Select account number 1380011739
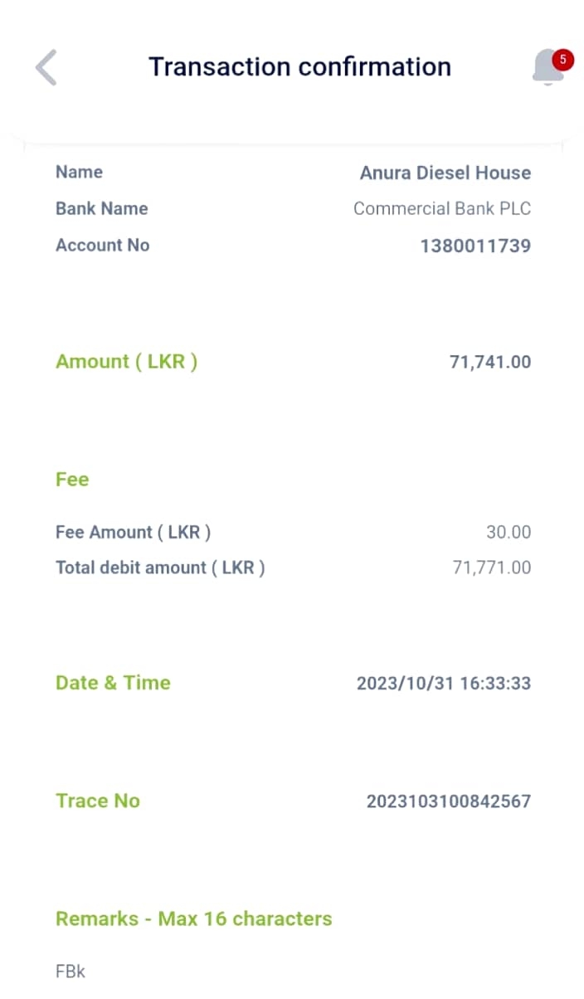Screen dimensions: 584x999 point(475,246)
